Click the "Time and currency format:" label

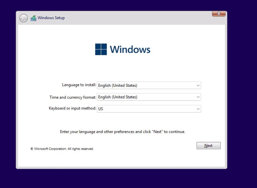click(73, 97)
